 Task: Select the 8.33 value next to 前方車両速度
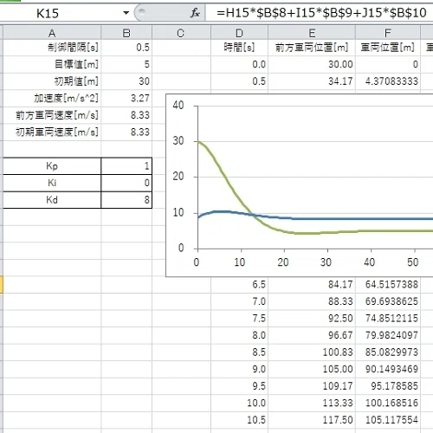click(x=126, y=115)
